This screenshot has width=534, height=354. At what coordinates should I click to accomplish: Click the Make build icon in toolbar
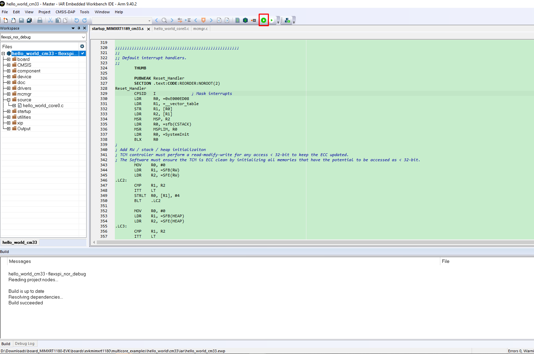click(x=245, y=20)
